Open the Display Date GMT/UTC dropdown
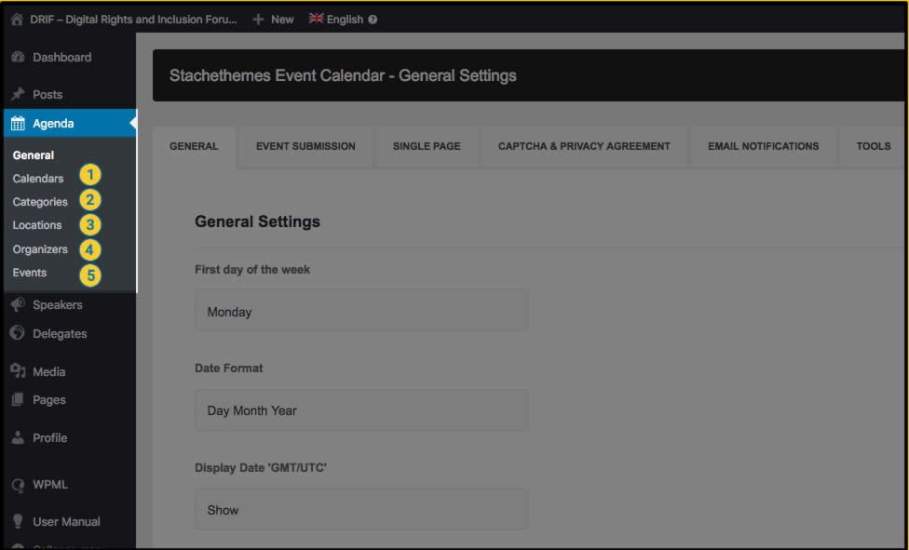The image size is (909, 550). pos(360,510)
